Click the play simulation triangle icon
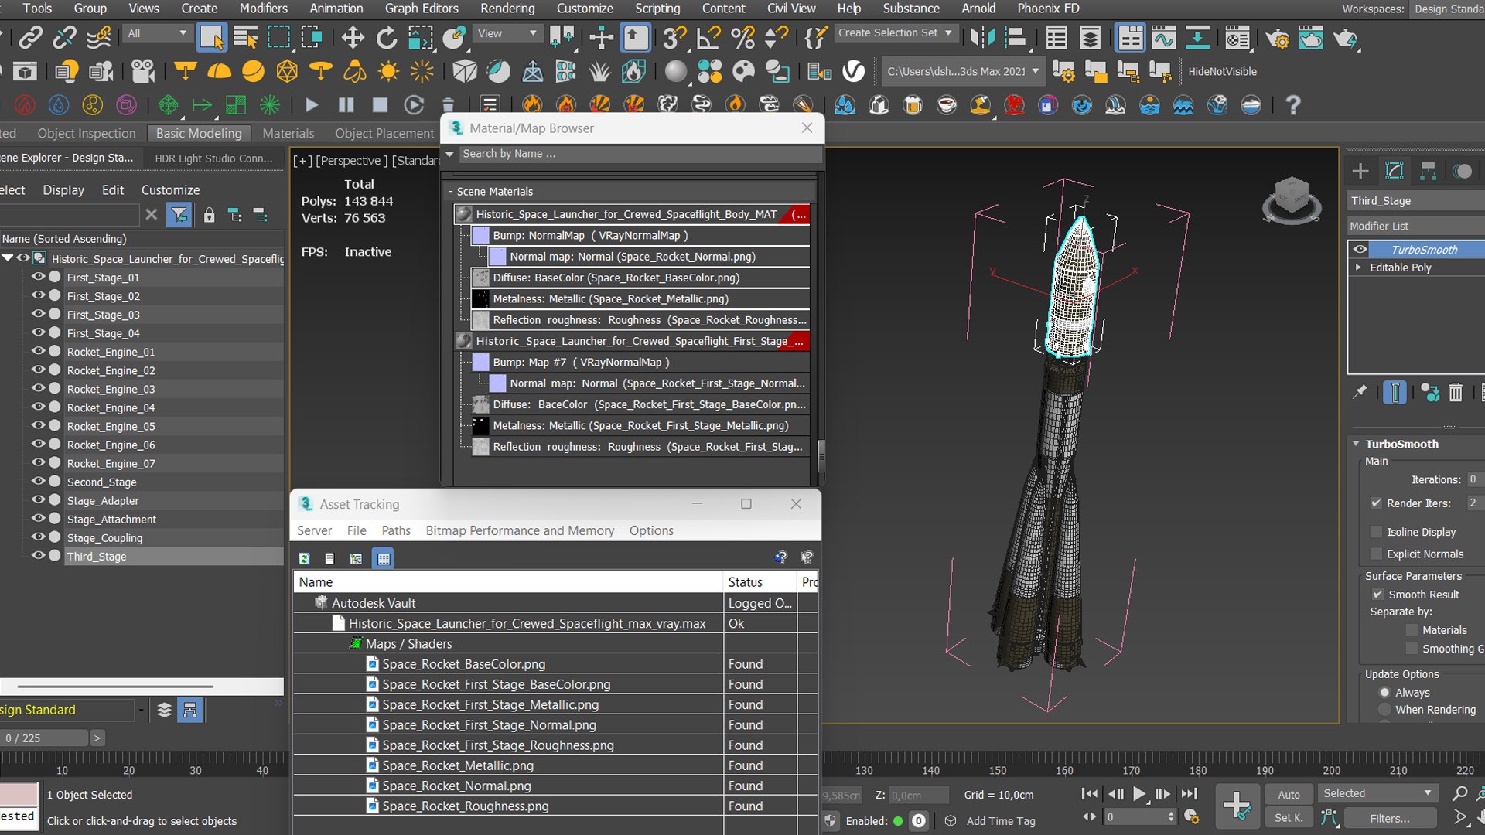Image resolution: width=1485 pixels, height=835 pixels. (312, 104)
